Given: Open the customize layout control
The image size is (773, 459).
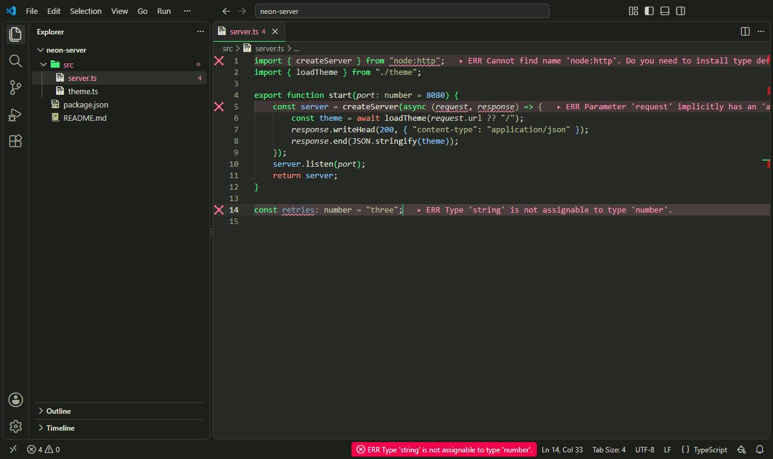Looking at the screenshot, I should click(633, 11).
